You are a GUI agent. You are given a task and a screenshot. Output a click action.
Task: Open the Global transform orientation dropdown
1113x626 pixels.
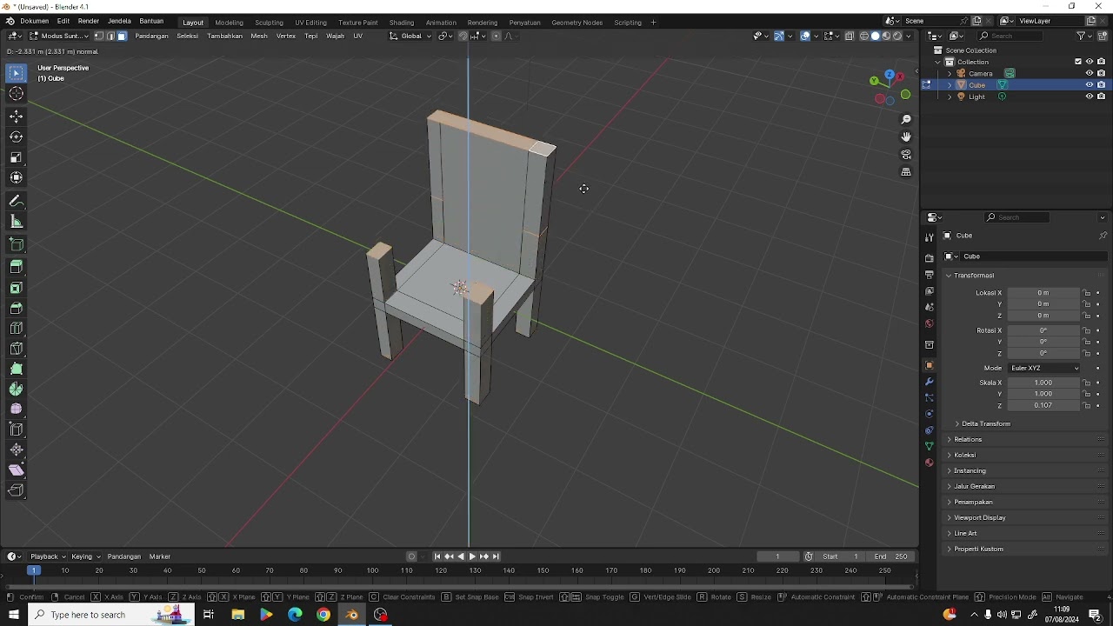410,36
